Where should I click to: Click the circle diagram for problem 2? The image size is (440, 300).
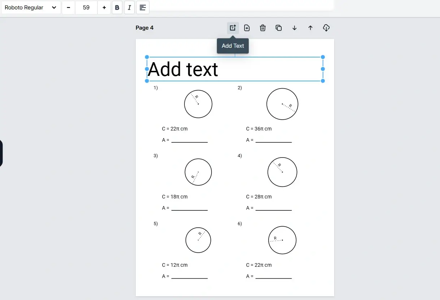click(282, 104)
